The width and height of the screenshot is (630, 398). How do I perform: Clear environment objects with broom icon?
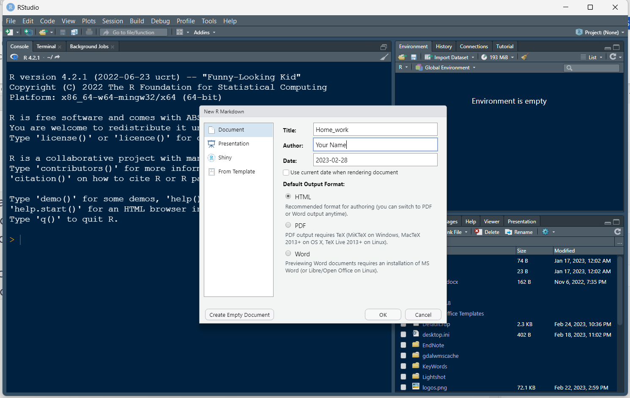(525, 57)
